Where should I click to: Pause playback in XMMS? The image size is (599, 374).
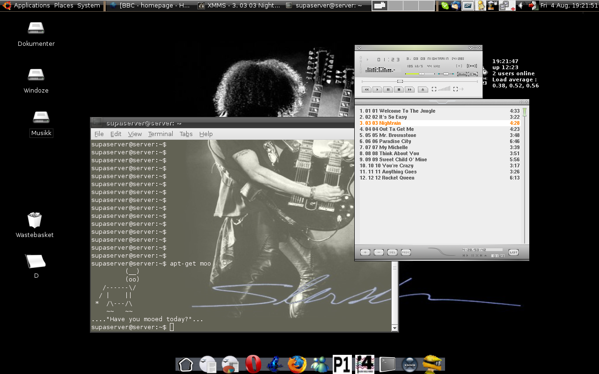pos(388,89)
